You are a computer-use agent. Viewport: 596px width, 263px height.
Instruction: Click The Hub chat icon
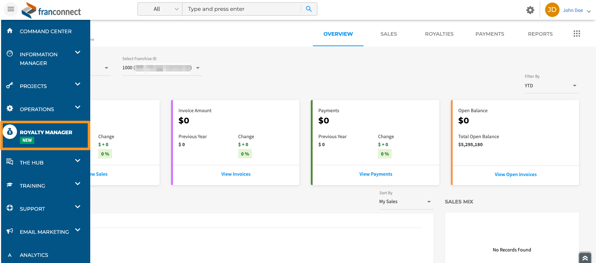(10, 162)
